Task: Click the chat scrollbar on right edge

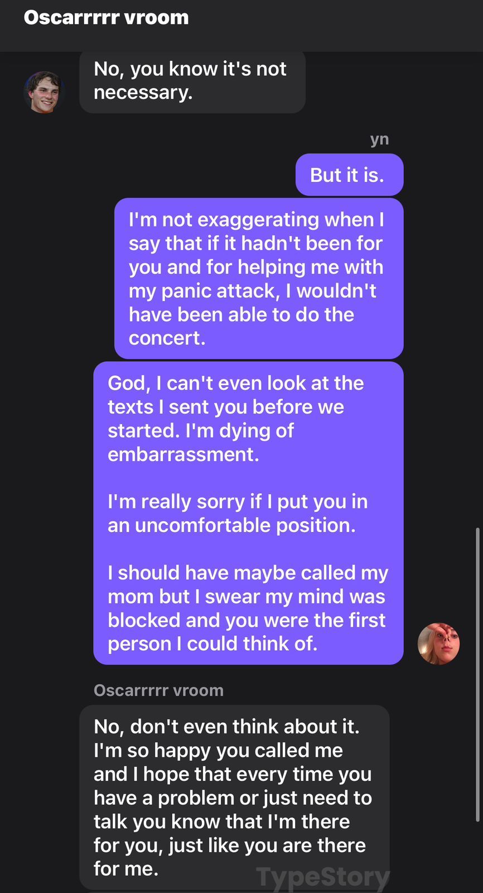Action: pos(477,674)
